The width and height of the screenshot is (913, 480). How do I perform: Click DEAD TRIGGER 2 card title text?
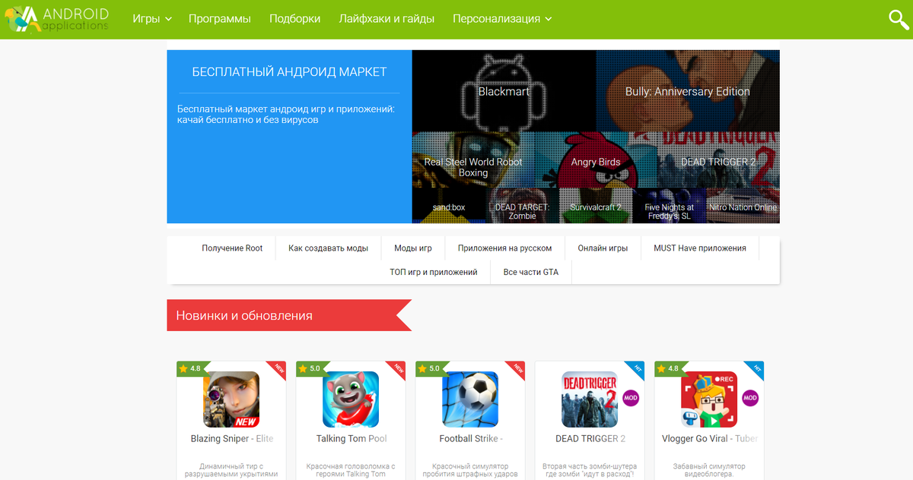point(590,439)
